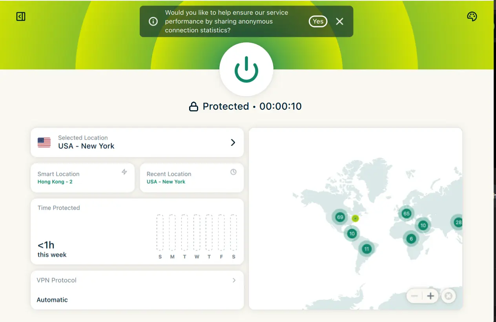Connect to Smart Location Hong Kong - 2
This screenshot has width=496, height=322.
coord(82,178)
